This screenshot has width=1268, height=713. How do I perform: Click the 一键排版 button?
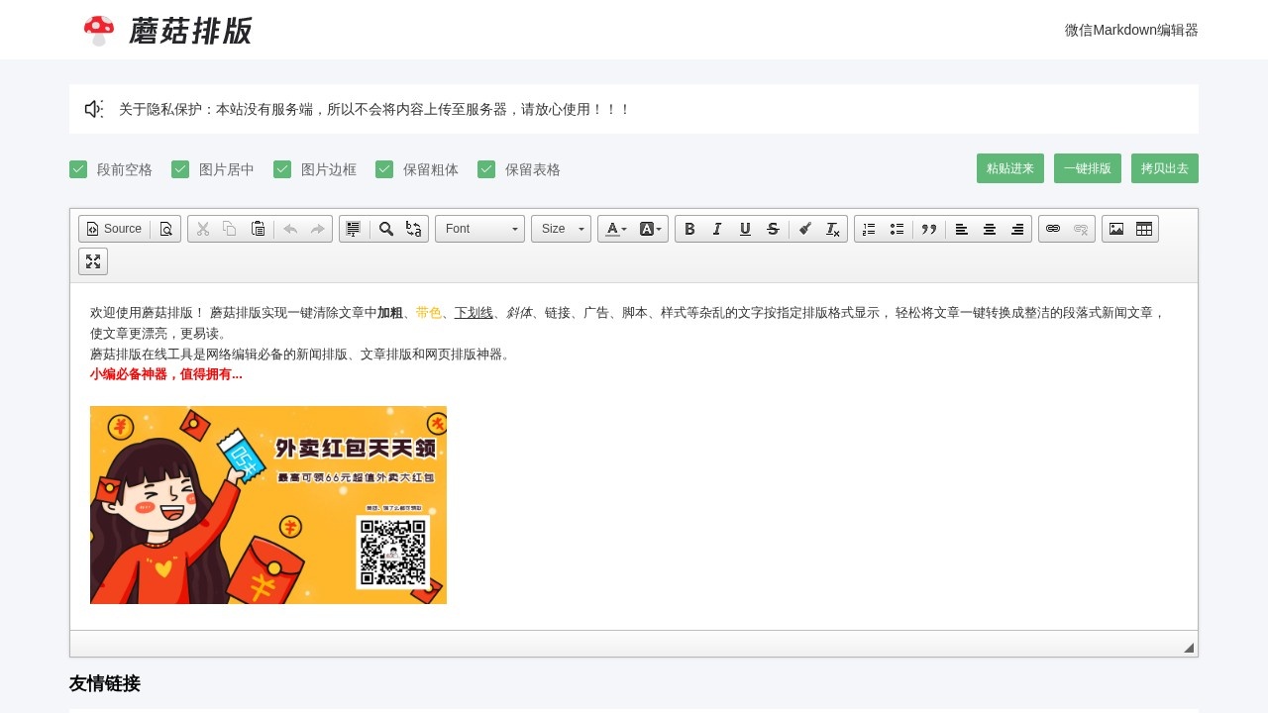(1087, 168)
